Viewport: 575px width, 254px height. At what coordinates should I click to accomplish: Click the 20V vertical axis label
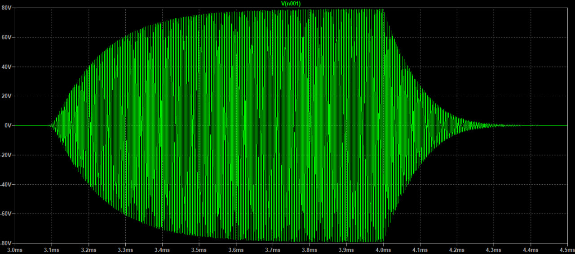7,96
